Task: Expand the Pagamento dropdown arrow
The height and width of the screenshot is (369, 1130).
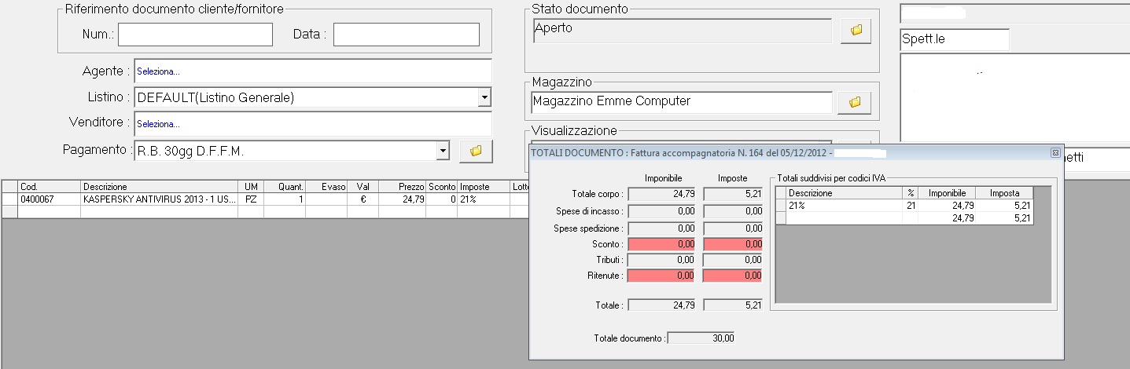Action: click(442, 150)
